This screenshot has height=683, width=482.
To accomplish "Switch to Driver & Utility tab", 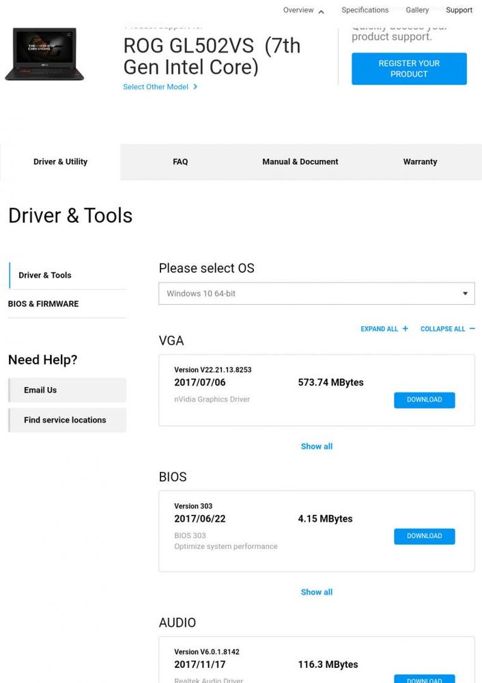I will tap(61, 161).
